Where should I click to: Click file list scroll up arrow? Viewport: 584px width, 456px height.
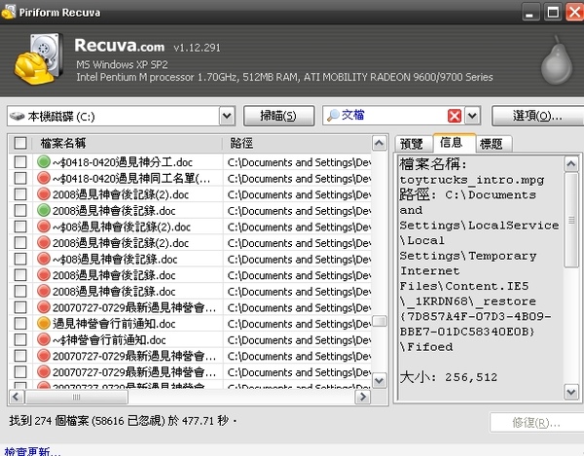coord(380,143)
